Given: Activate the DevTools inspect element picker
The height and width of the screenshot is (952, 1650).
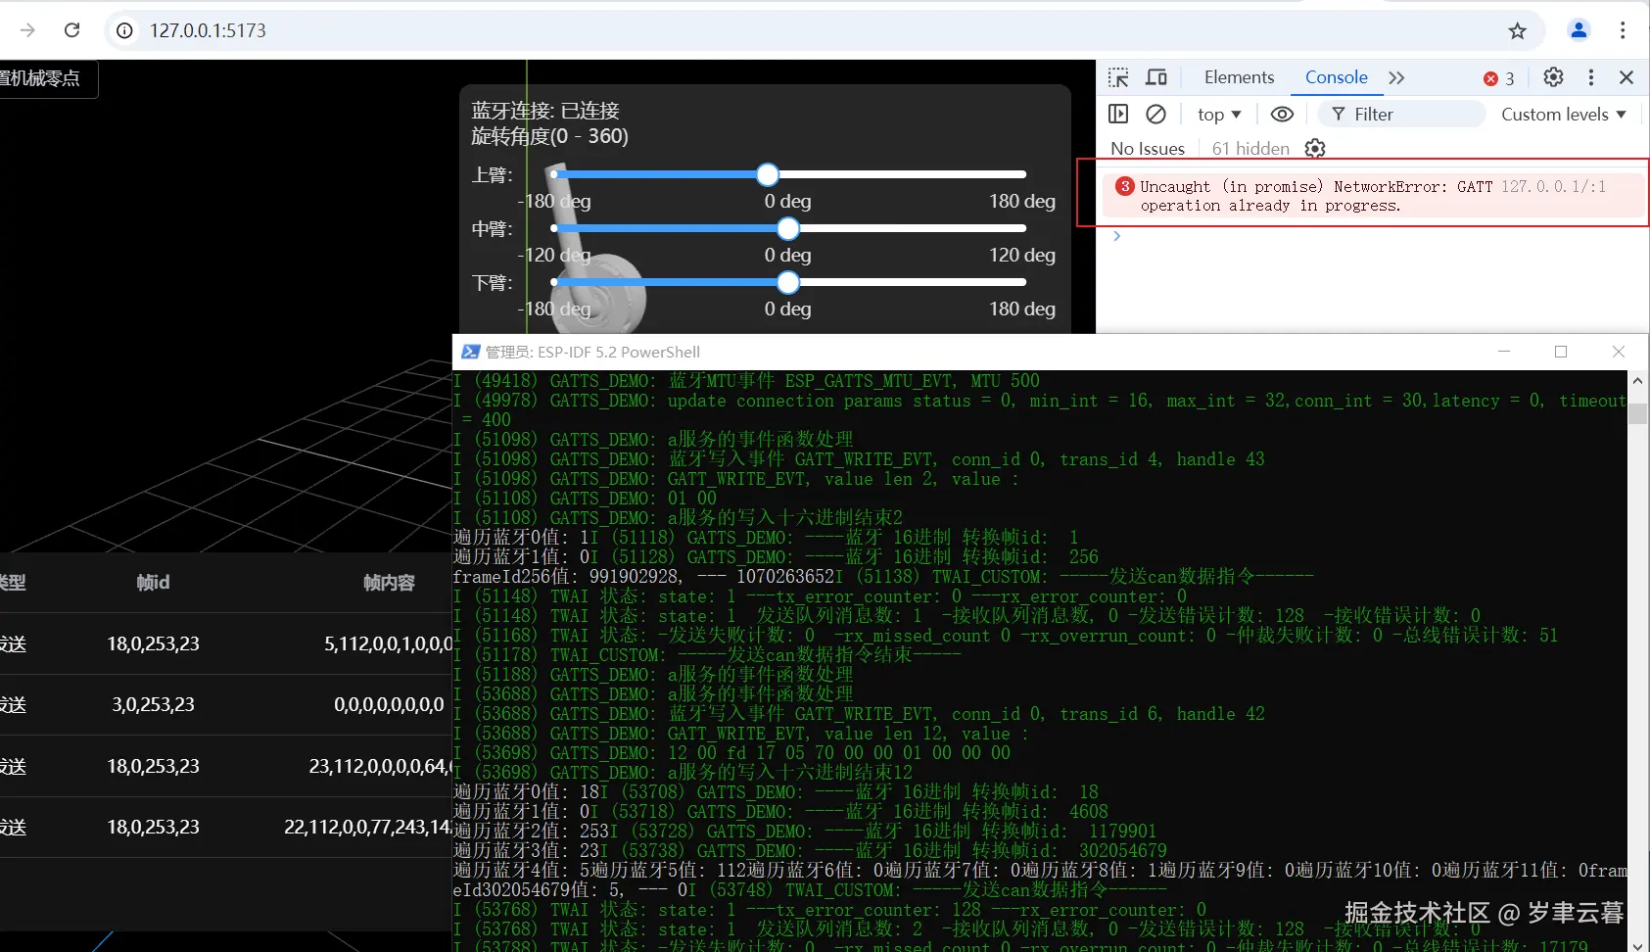Looking at the screenshot, I should 1118,77.
